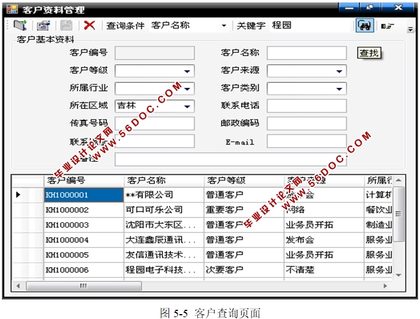This screenshot has width=420, height=319.
Task: Expand the 客户来源 dropdown
Action: point(339,71)
